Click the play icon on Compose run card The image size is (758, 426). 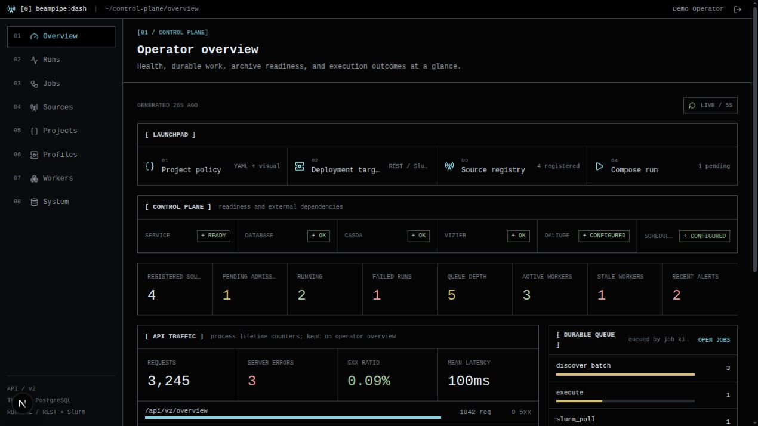tap(599, 166)
